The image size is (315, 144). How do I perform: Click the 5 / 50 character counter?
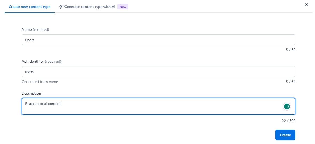[x=290, y=50]
